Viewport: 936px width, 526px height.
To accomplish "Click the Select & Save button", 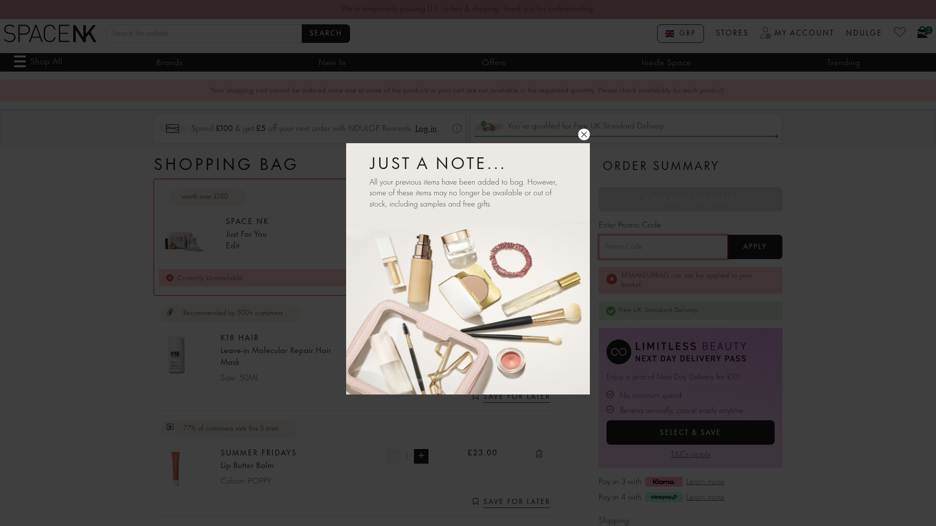I will click(x=690, y=432).
